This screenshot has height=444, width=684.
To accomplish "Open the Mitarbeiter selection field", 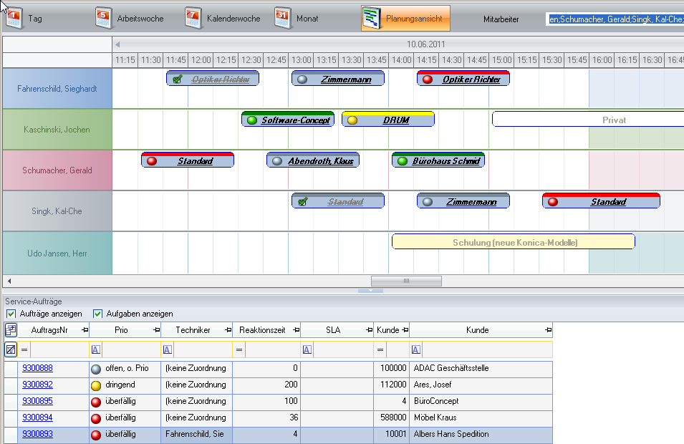I will click(x=615, y=19).
